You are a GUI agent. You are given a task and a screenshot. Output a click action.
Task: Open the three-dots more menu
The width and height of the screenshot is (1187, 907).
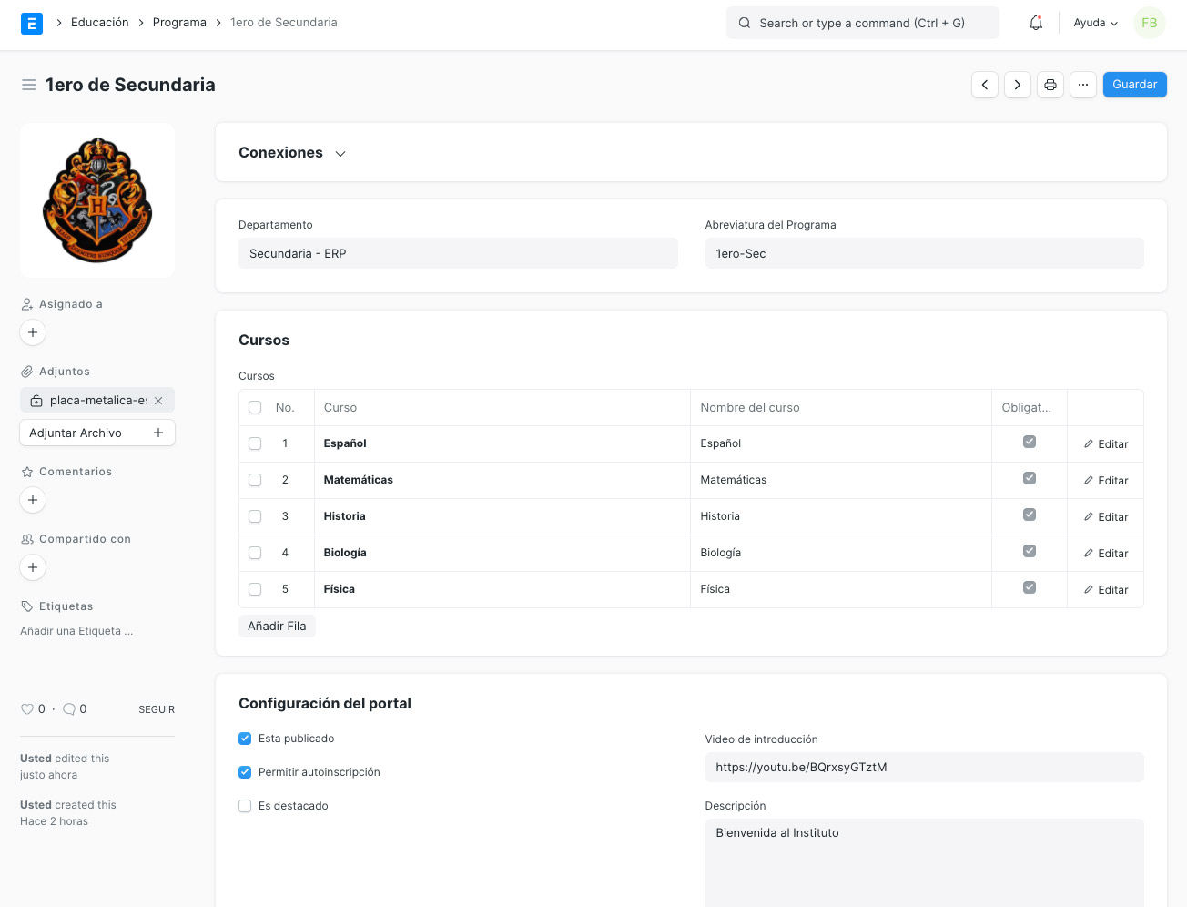(1083, 85)
